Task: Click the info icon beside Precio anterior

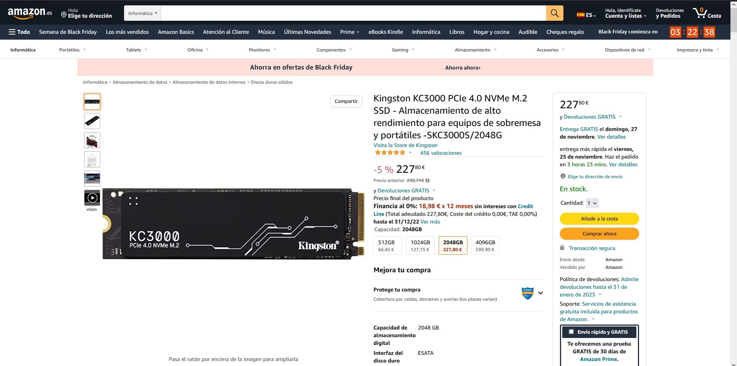Action: click(x=427, y=181)
